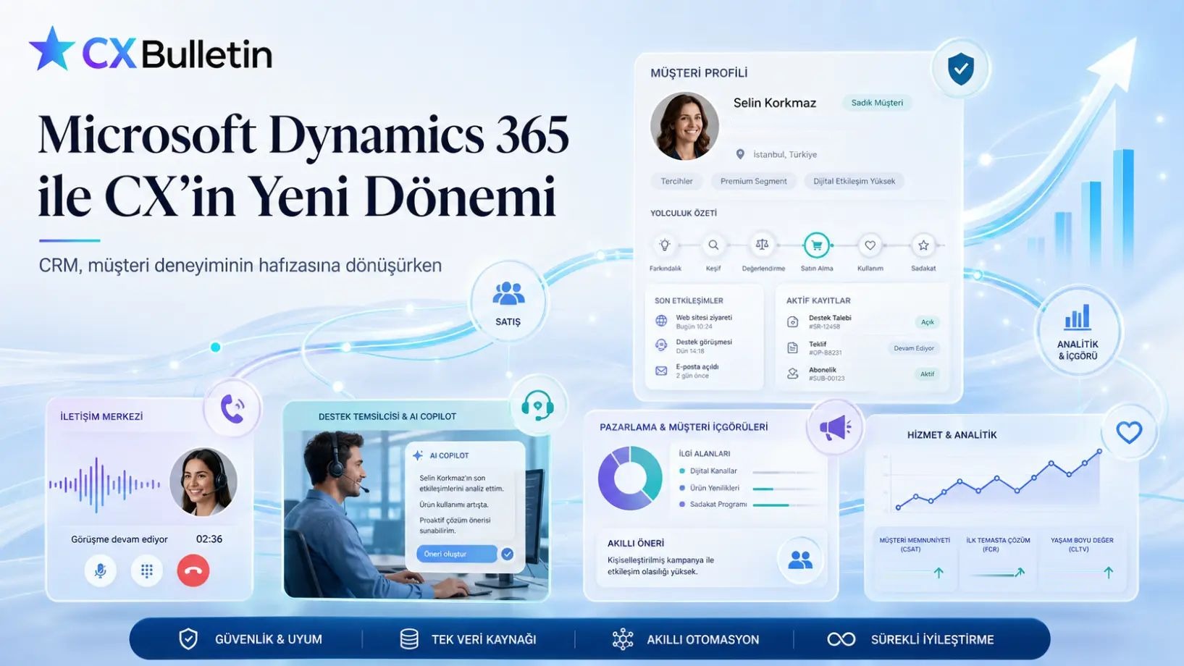Click Selin Korkmaz profile photo
The height and width of the screenshot is (666, 1184).
[684, 126]
